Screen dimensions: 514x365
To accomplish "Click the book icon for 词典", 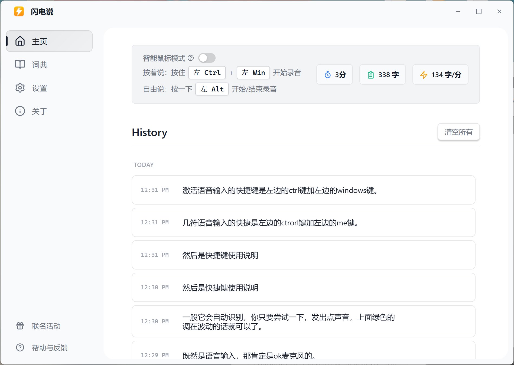I will (20, 64).
